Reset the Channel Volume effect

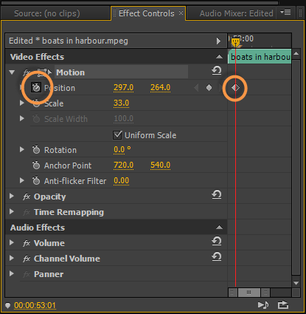point(217,256)
